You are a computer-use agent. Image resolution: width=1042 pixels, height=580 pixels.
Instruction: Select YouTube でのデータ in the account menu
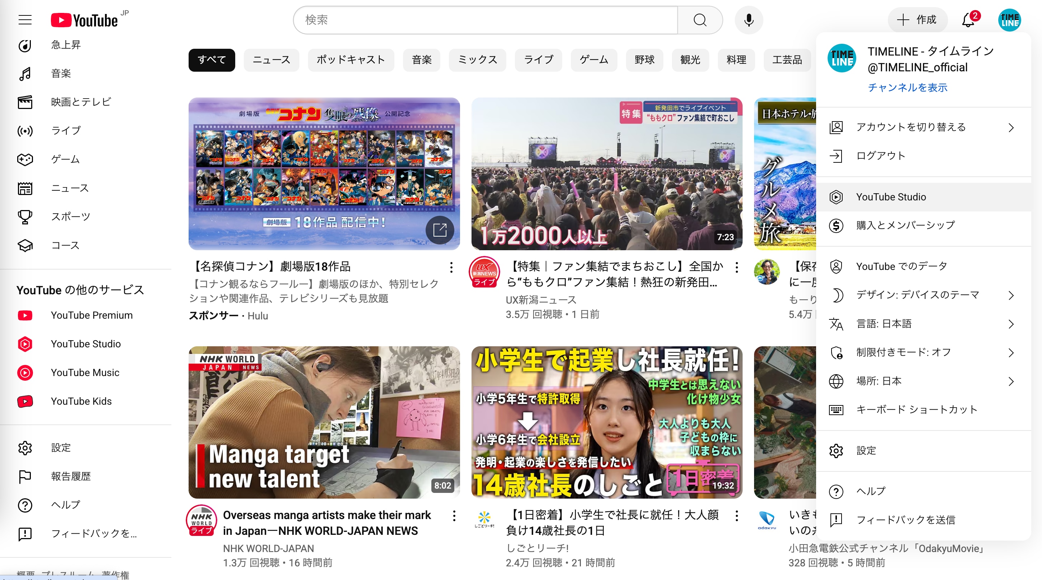[923, 267]
